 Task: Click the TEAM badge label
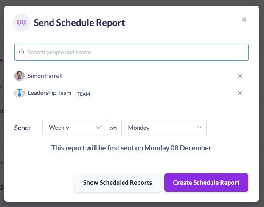[84, 94]
